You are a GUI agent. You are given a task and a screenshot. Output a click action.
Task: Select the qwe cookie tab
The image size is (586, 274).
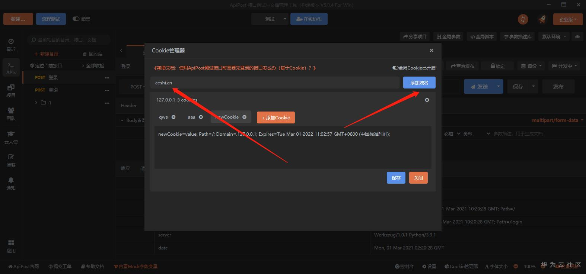click(x=163, y=117)
